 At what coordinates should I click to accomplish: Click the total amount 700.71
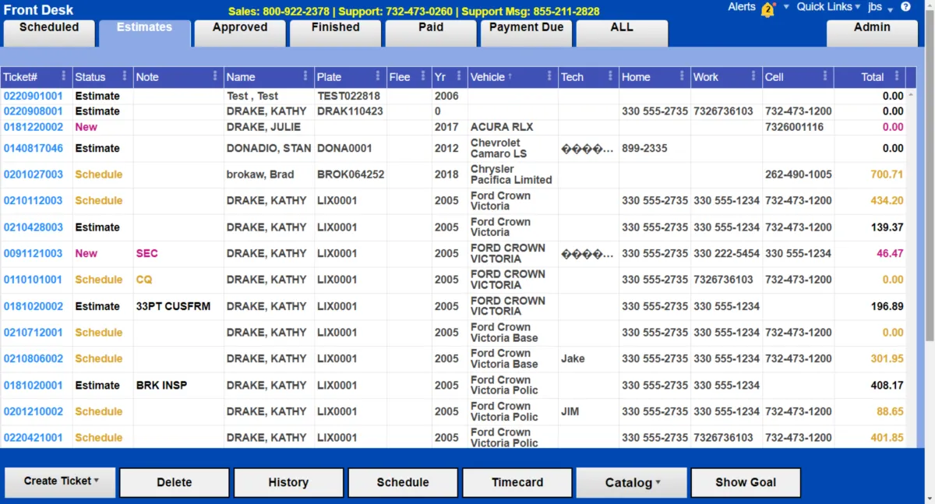(x=887, y=174)
